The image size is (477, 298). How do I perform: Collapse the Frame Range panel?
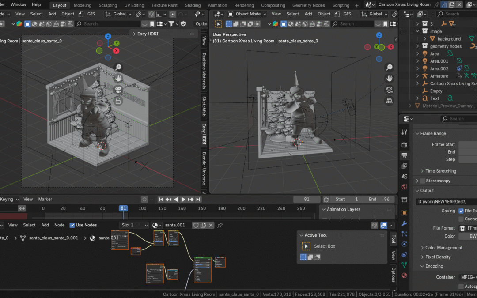(417, 133)
